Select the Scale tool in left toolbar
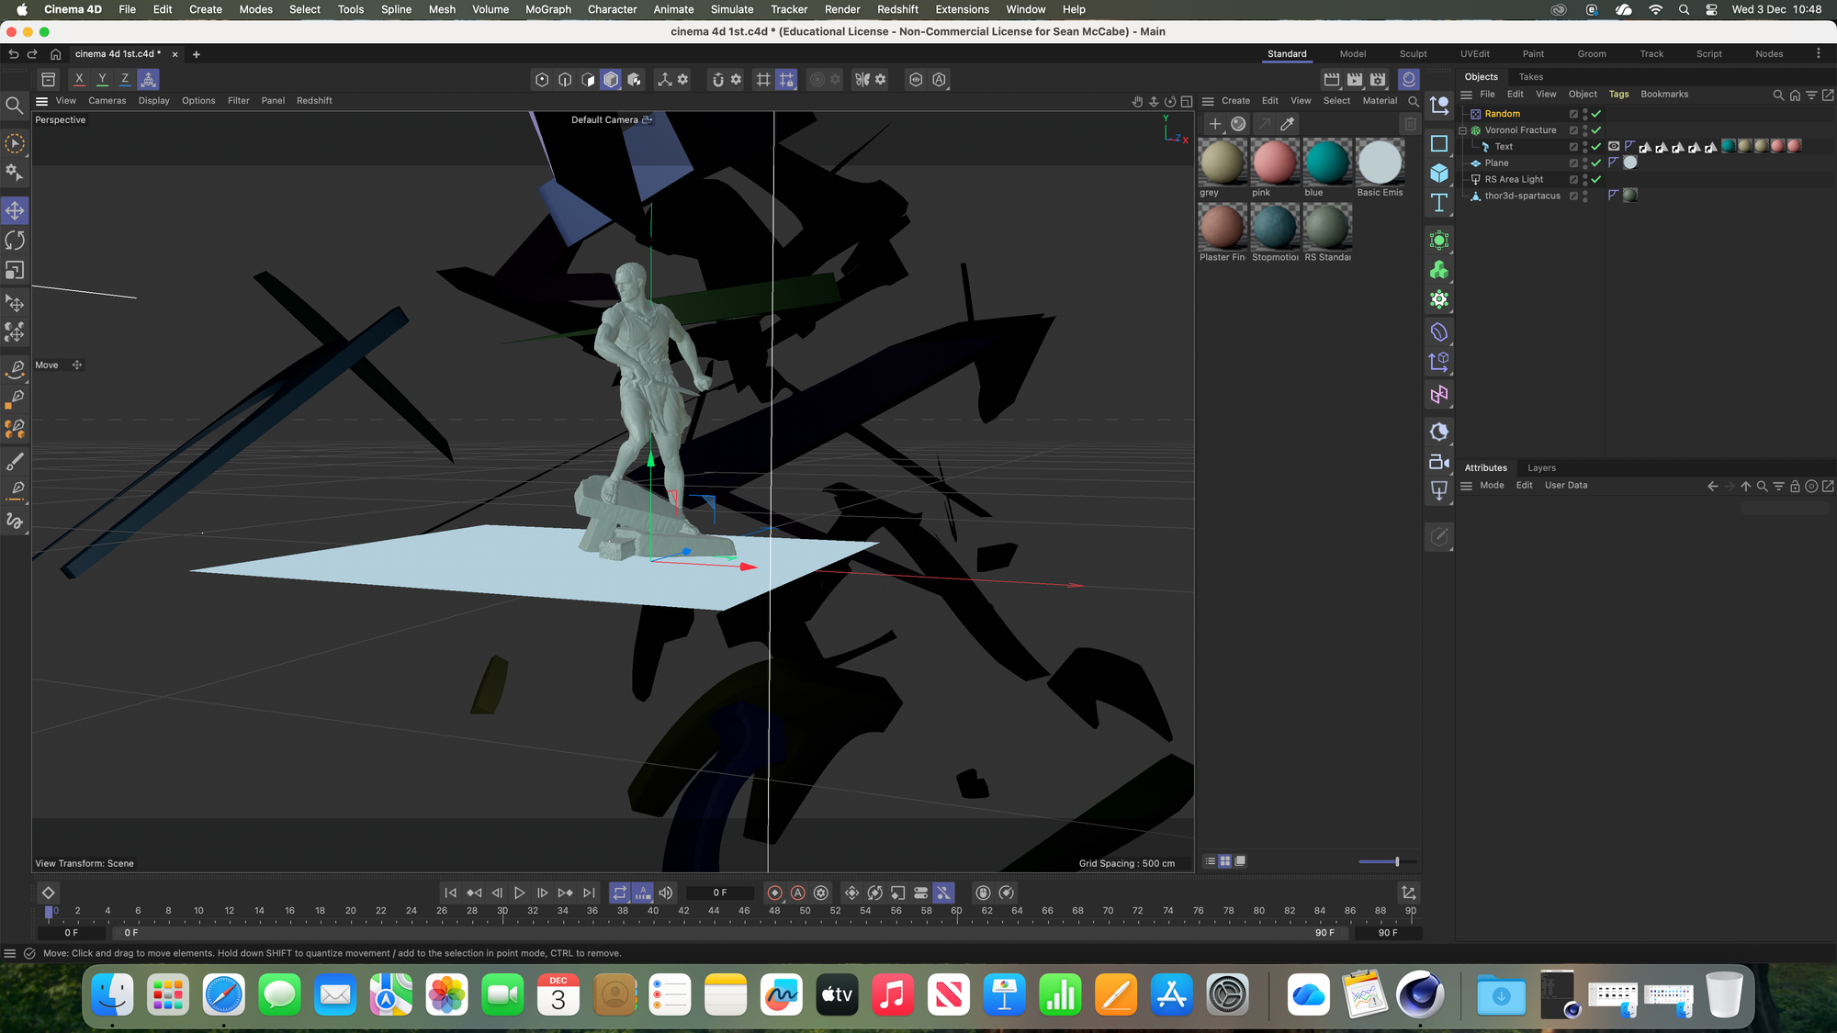1837x1033 pixels. point(15,271)
